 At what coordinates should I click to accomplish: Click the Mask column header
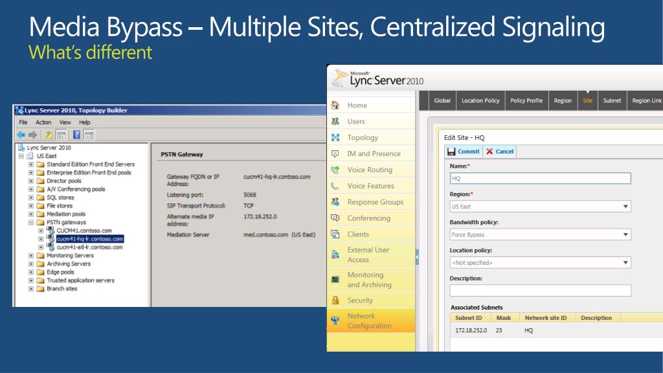[x=504, y=318]
